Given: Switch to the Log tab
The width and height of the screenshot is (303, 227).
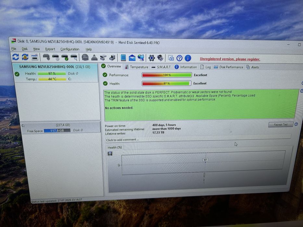Looking at the screenshot, I should click(206, 67).
